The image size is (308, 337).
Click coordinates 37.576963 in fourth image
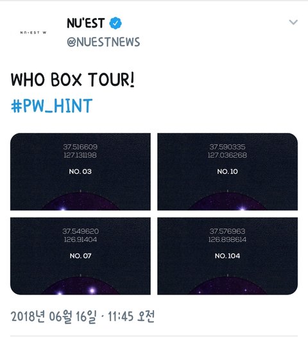tap(227, 231)
